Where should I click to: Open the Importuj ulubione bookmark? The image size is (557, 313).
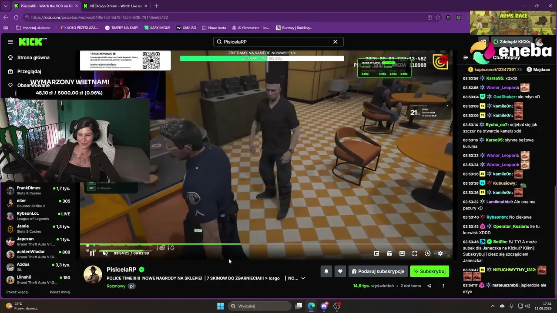[33, 28]
